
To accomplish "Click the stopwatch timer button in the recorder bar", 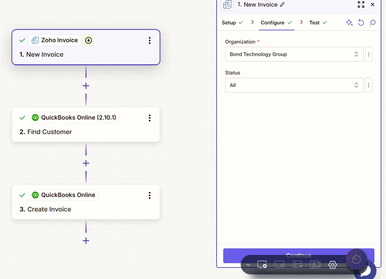I will 356,259.
